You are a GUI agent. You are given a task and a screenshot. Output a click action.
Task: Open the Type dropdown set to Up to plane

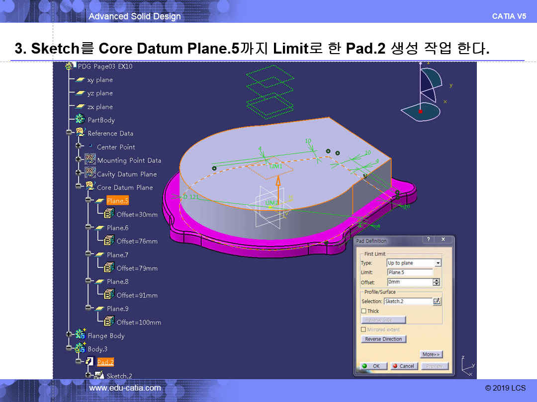tap(438, 263)
